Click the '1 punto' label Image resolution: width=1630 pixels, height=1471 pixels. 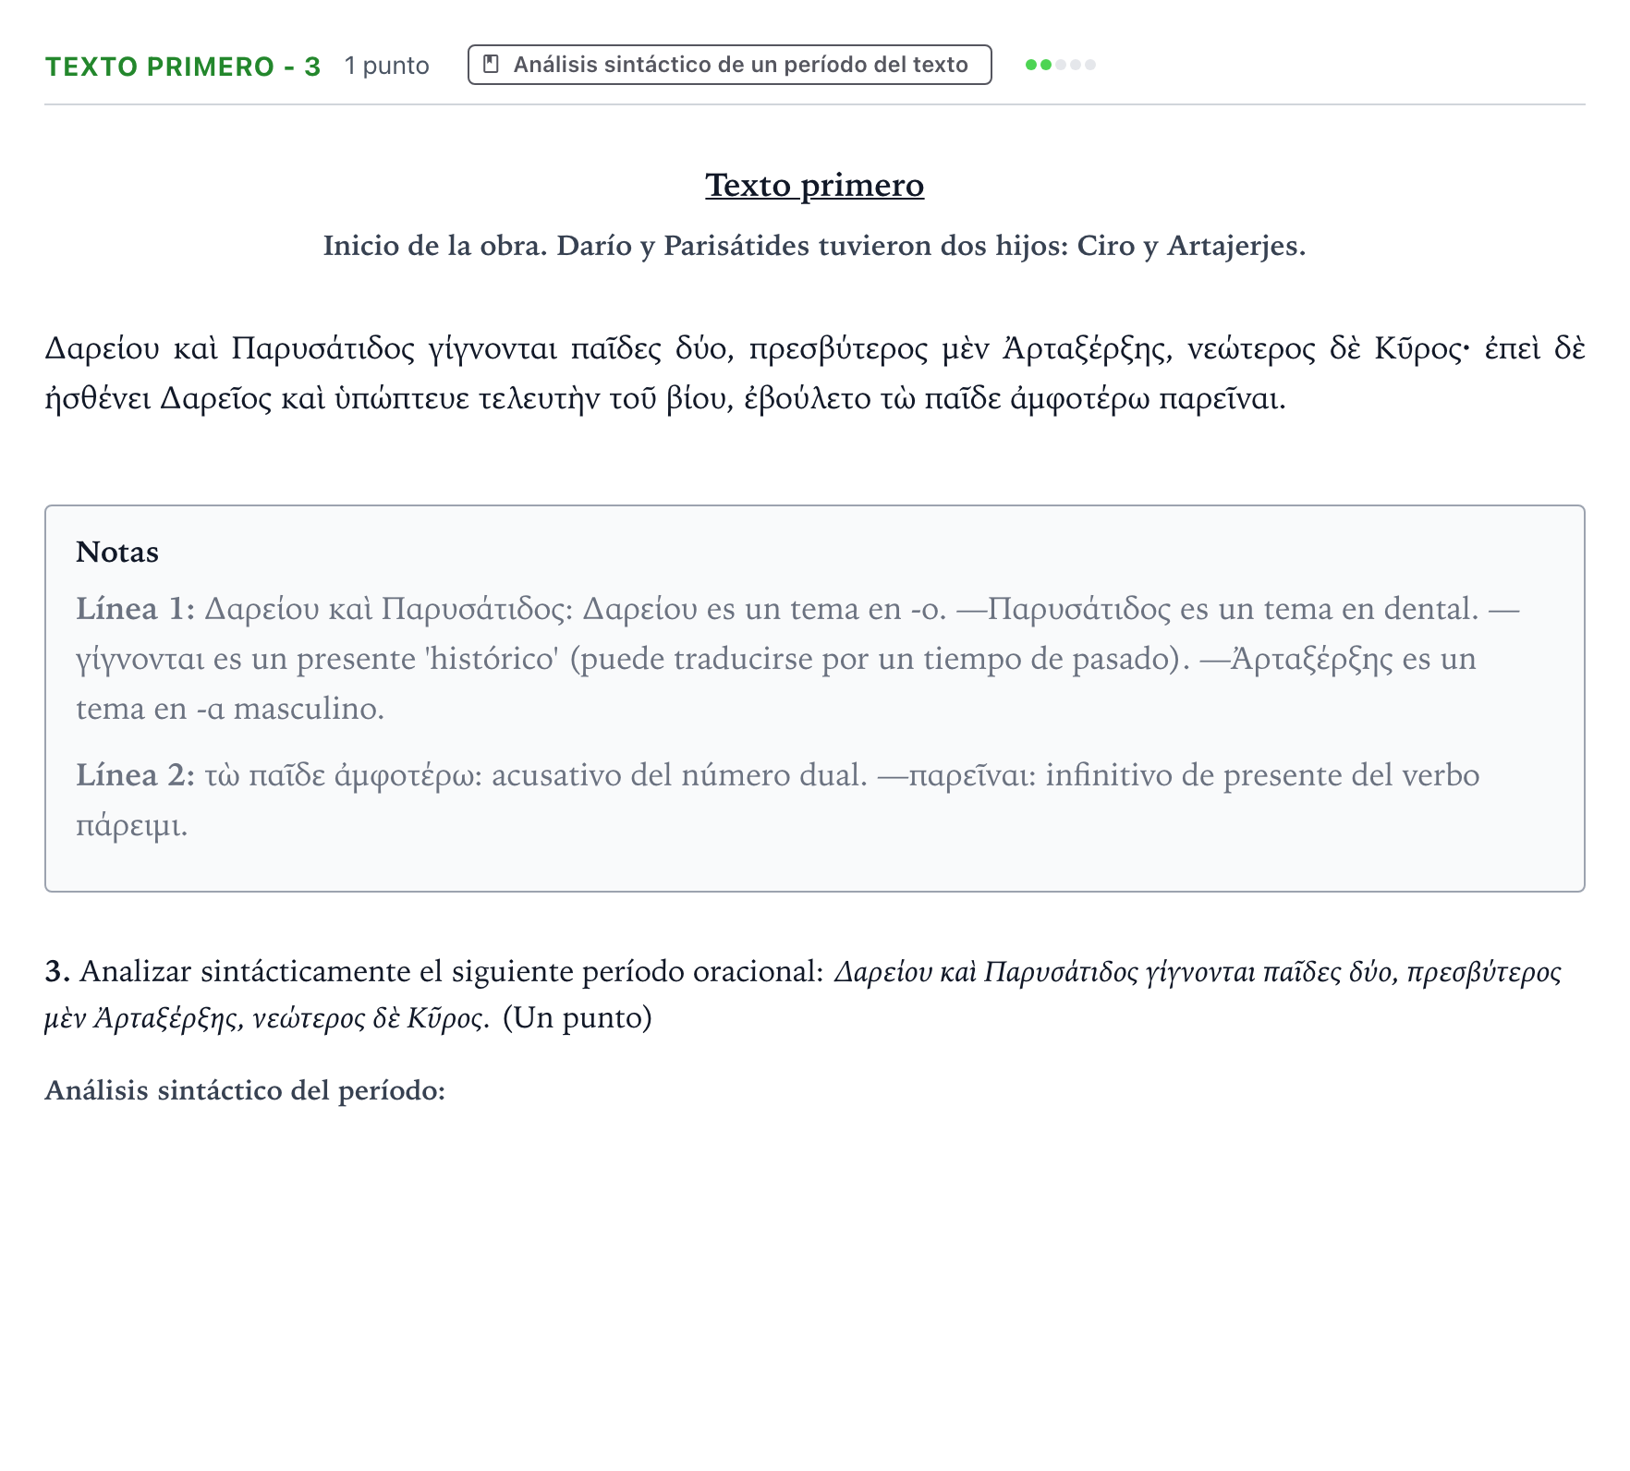(387, 67)
